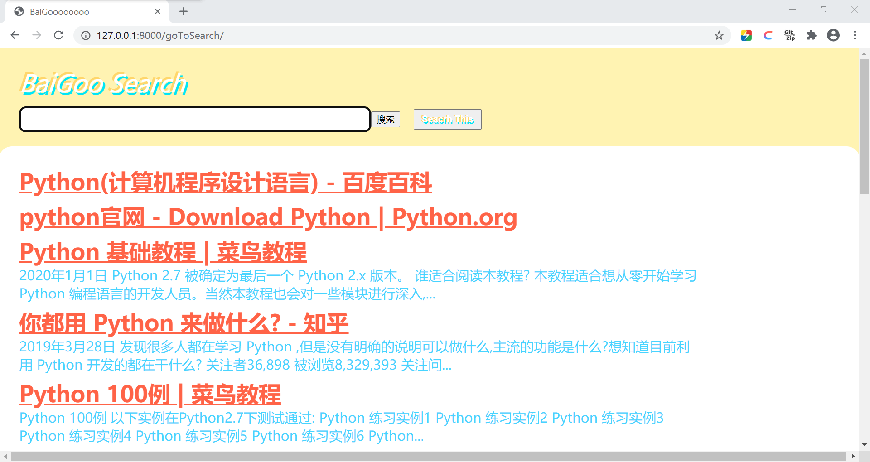Click the vertical scrollbar up arrow
This screenshot has width=870, height=462.
[x=865, y=53]
